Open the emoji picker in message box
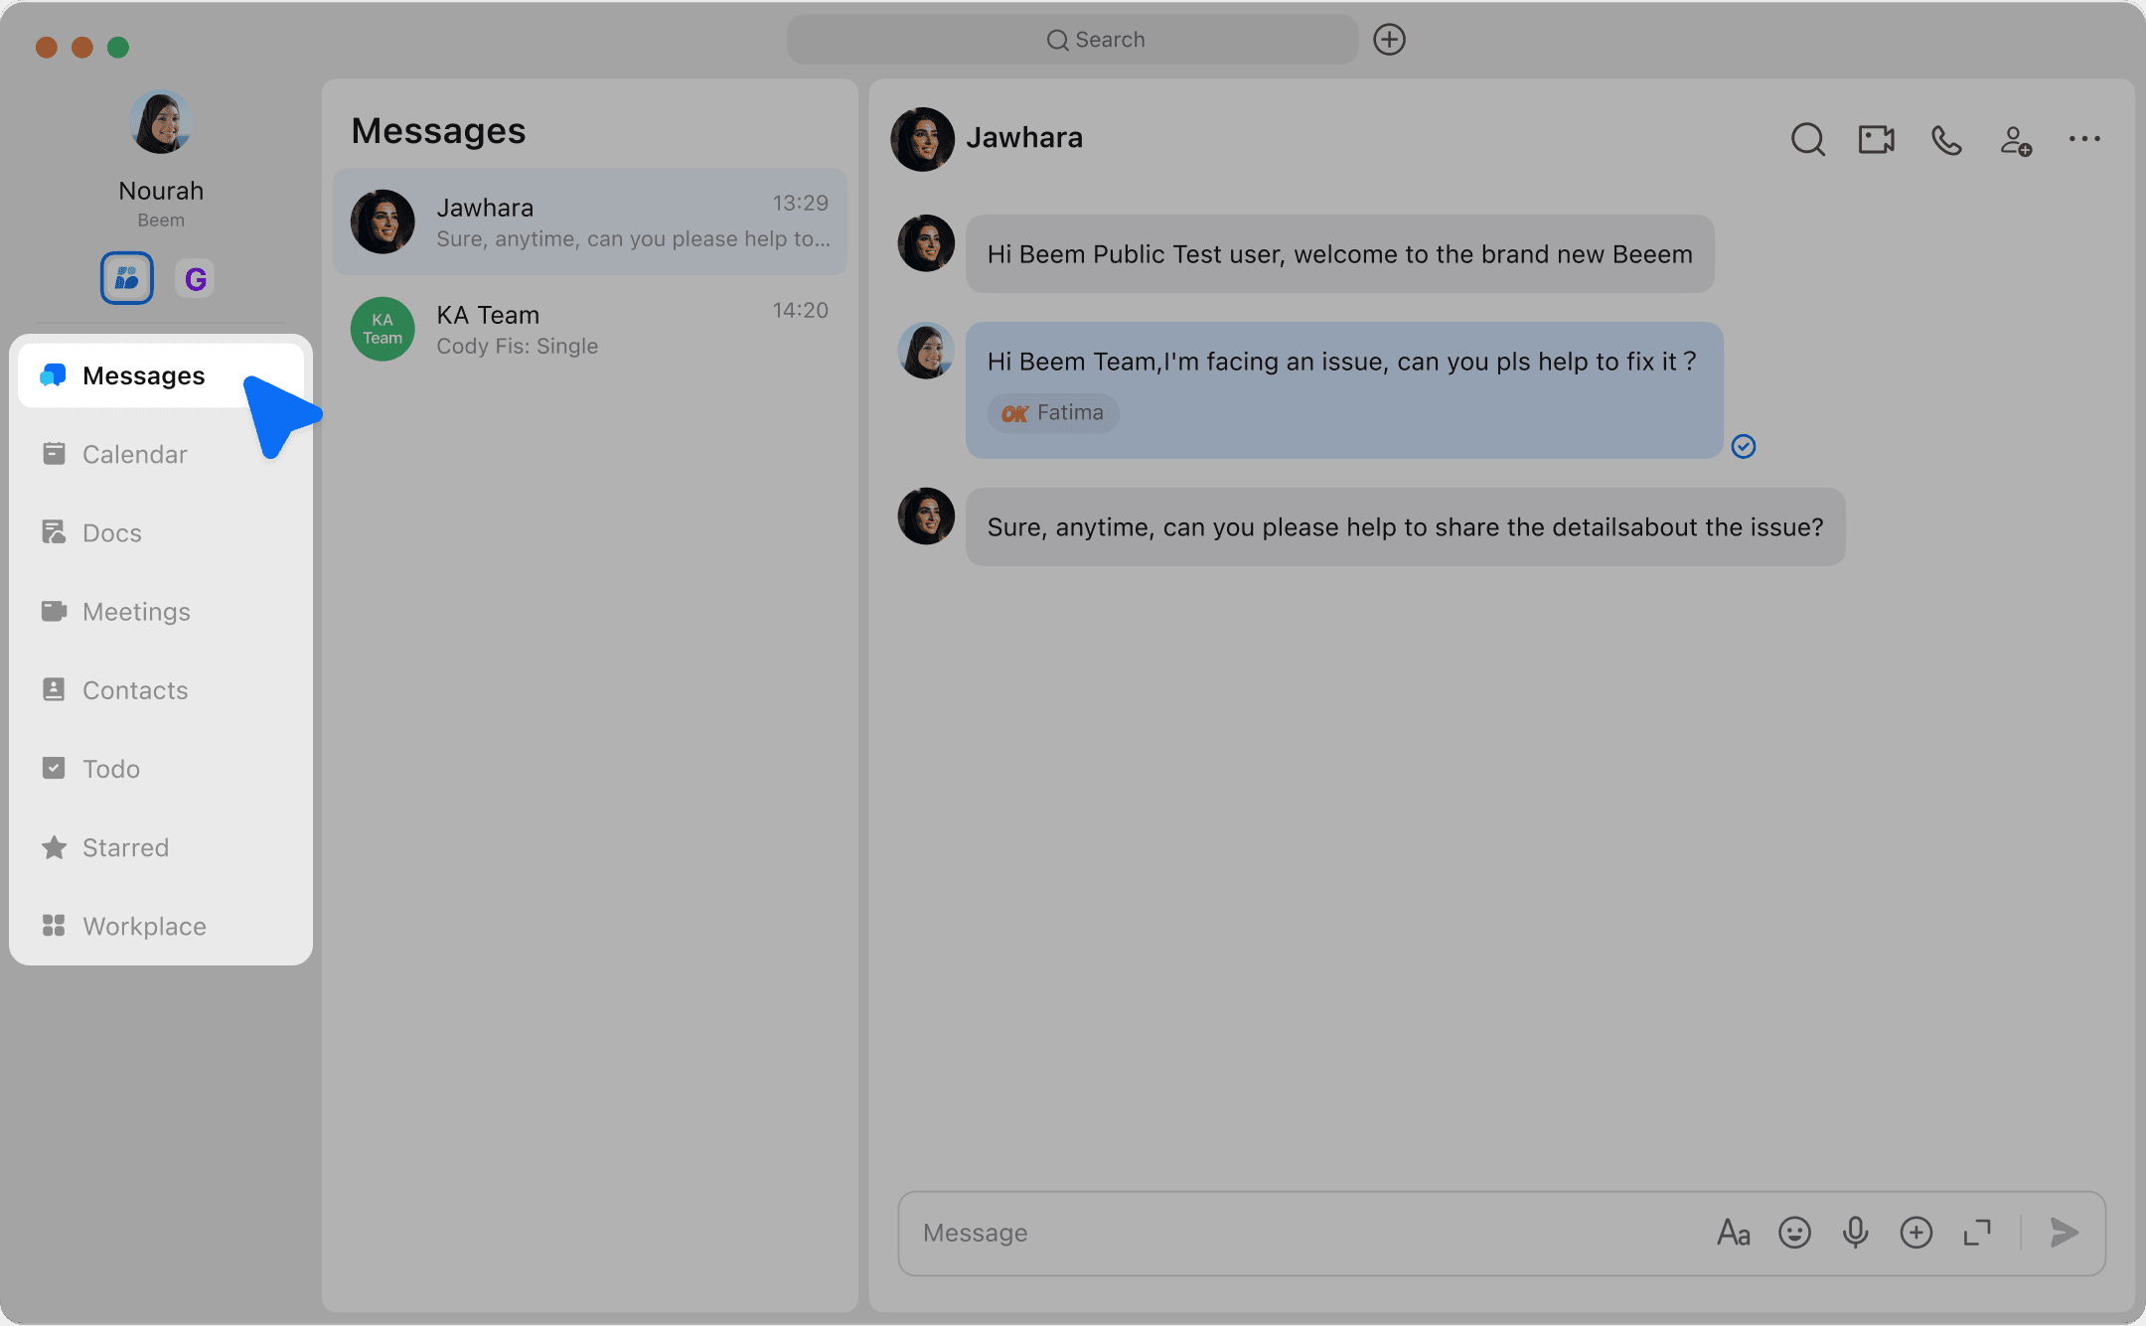The image size is (2146, 1326). click(x=1794, y=1233)
